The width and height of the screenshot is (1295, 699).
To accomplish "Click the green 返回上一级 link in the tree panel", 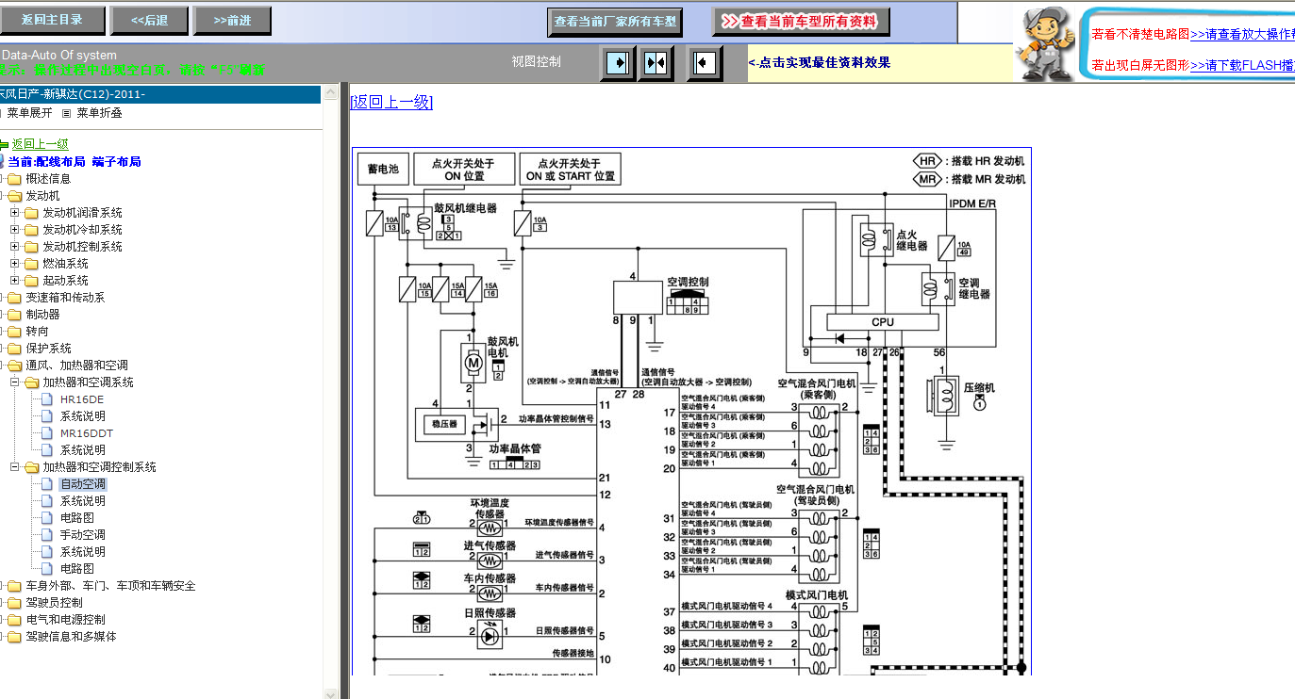I will (40, 144).
